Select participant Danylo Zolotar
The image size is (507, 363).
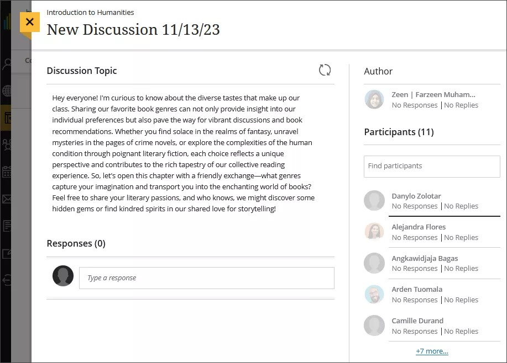click(416, 195)
